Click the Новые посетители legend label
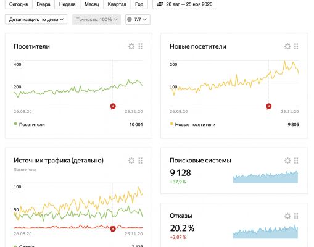This screenshot has width=314, height=247. point(195,124)
